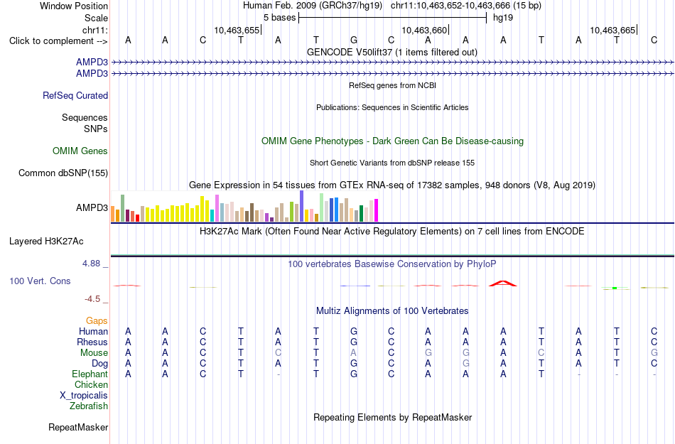Click the 10,463,655 coordinate marker
This screenshot has width=675, height=444.
pyautogui.click(x=237, y=30)
